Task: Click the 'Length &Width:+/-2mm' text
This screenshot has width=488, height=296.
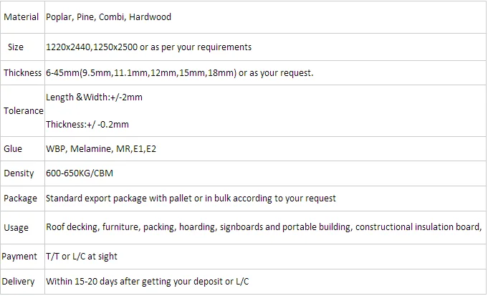Action: coord(94,97)
